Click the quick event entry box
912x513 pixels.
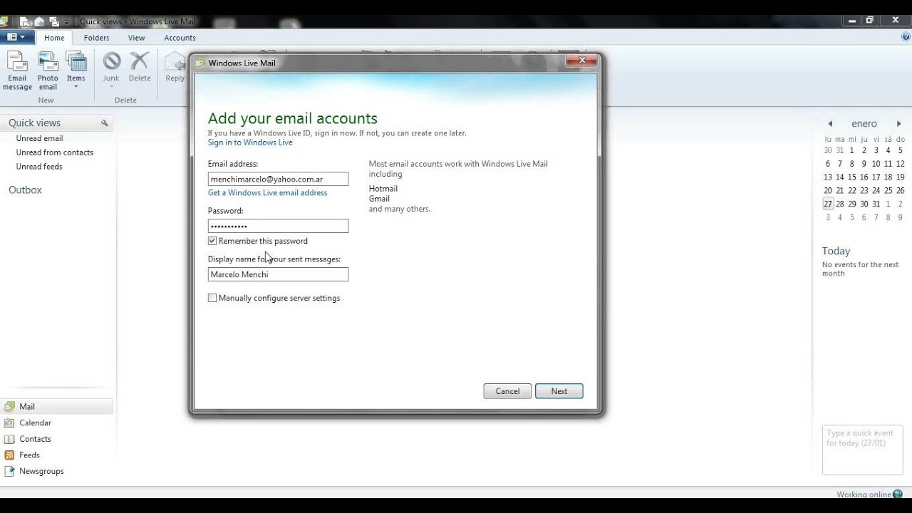pyautogui.click(x=862, y=450)
